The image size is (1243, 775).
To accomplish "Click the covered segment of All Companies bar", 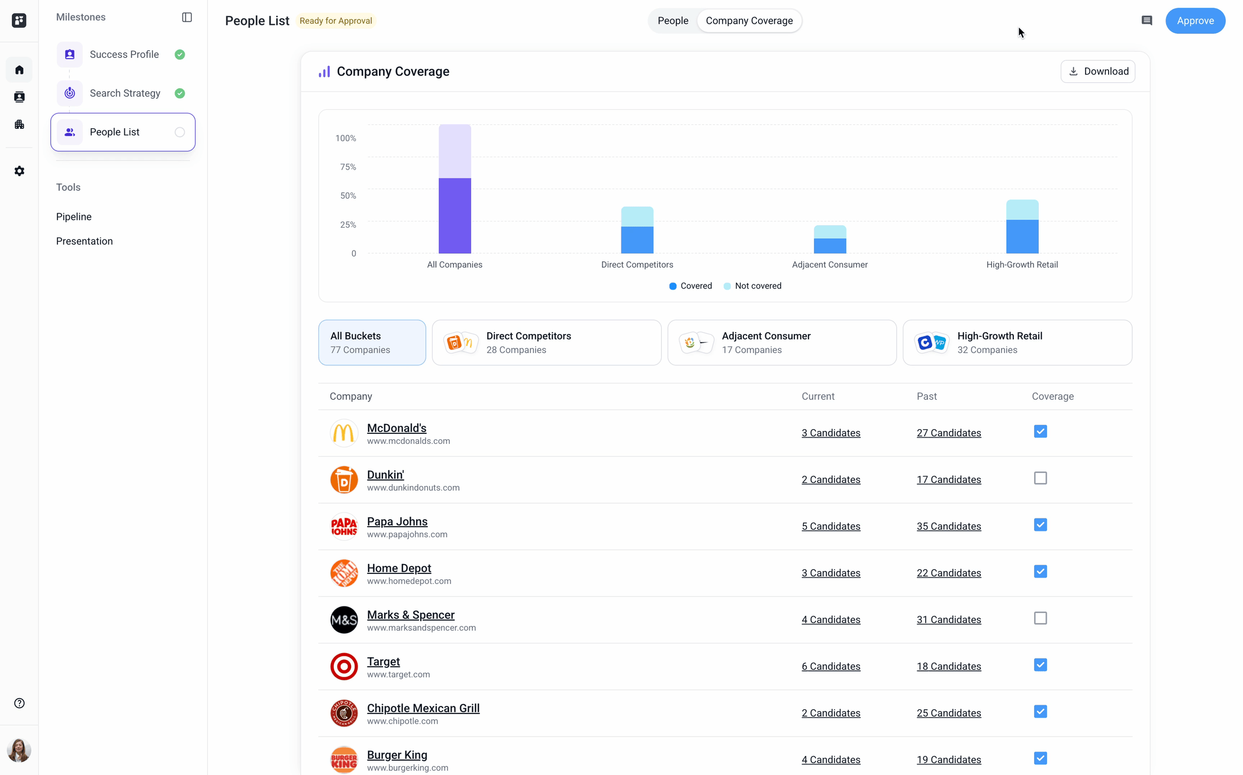I will [x=455, y=216].
